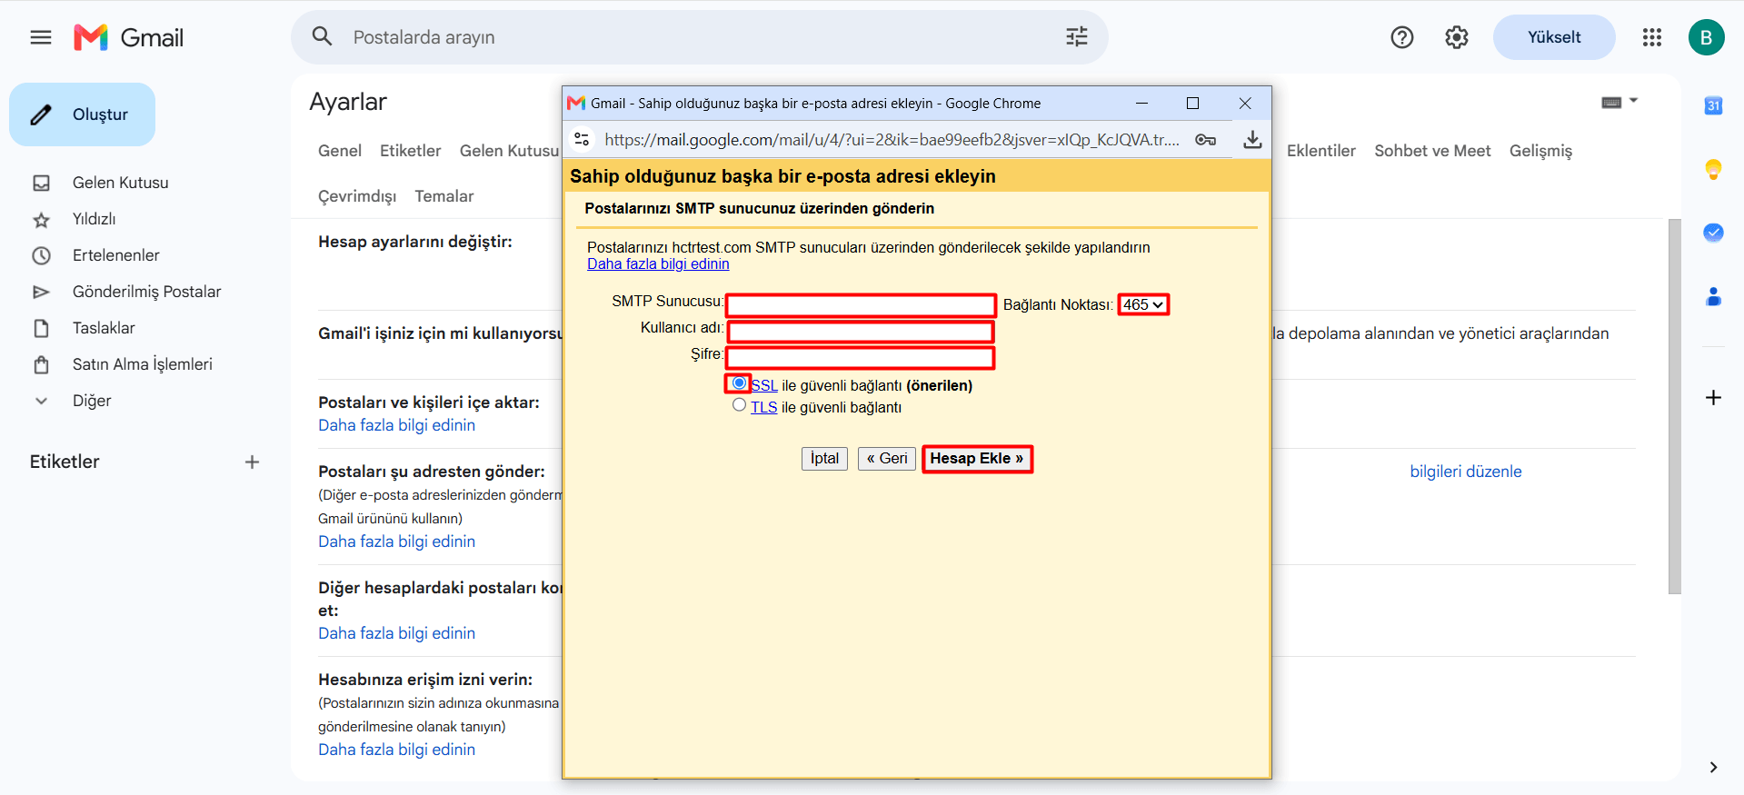The image size is (1744, 795).
Task: Click the SMTP Sunucusu input field
Action: 861,305
